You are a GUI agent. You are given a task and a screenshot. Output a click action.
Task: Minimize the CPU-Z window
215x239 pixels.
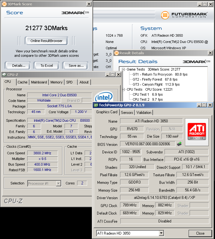click(x=107, y=75)
